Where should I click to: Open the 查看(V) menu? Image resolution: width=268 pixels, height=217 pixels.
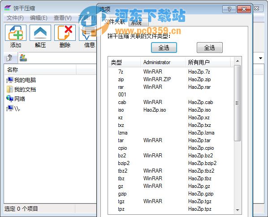(63, 18)
